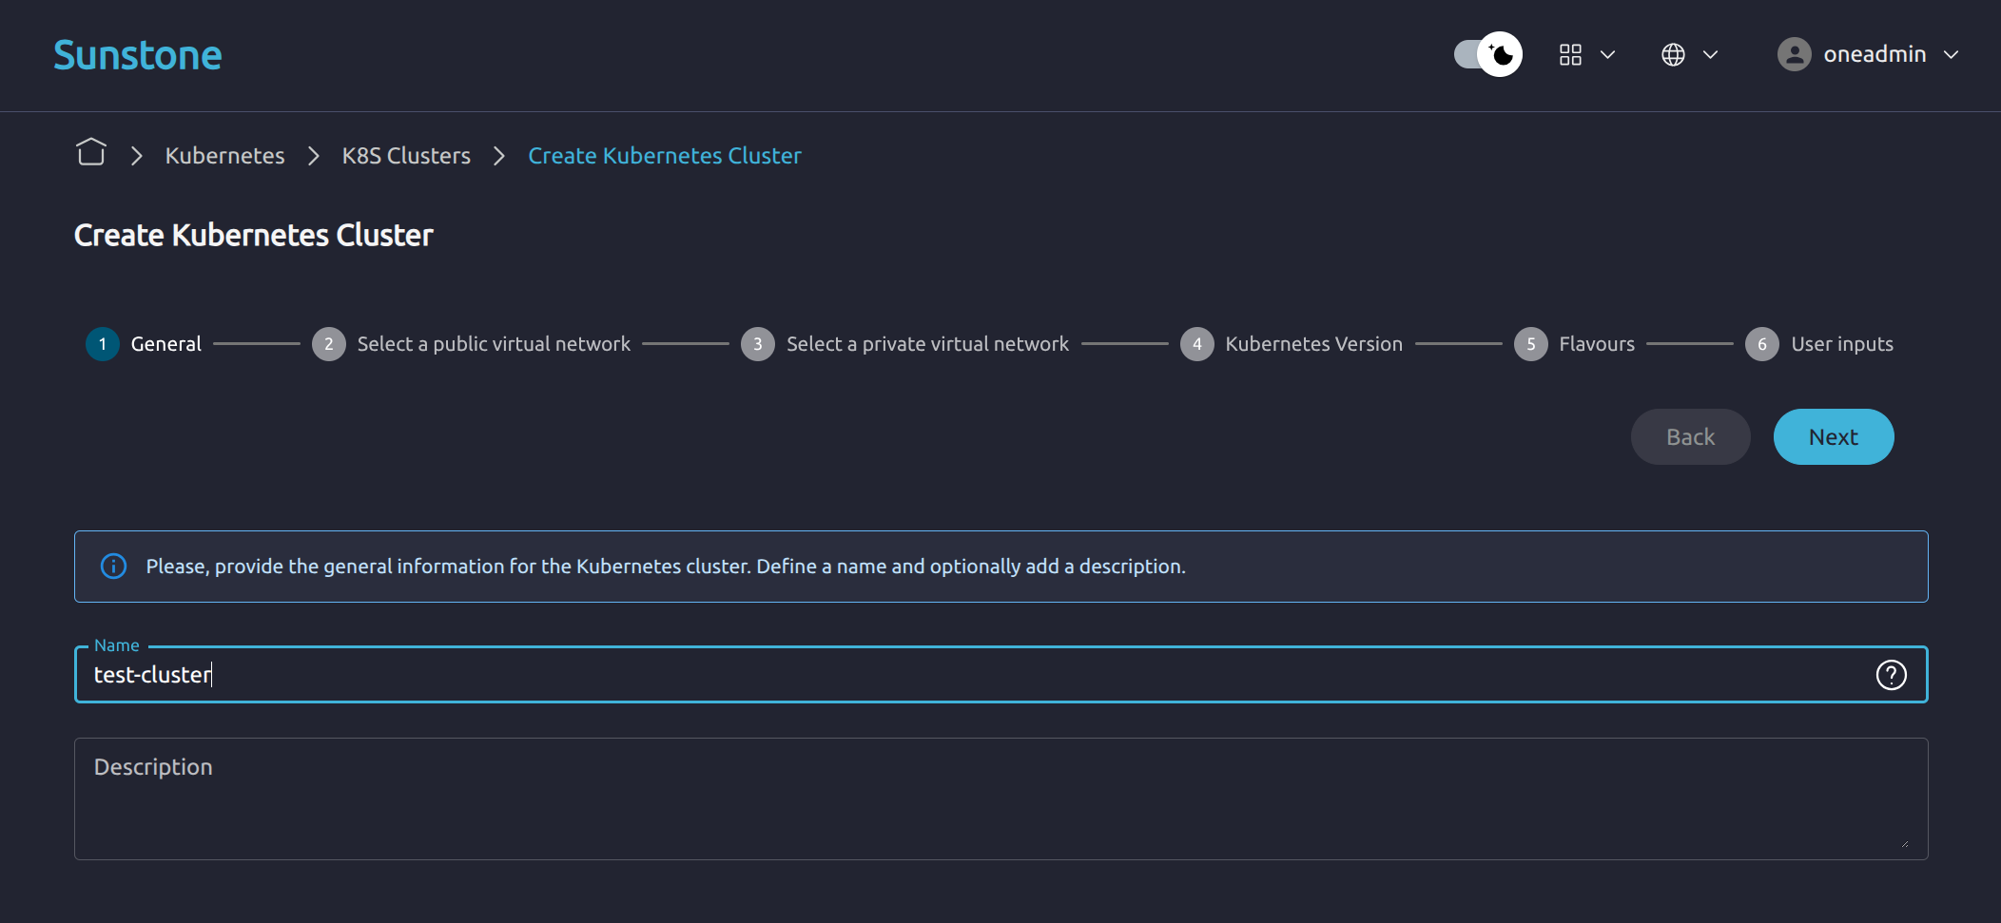Expand the oneadmin dropdown chevron
This screenshot has height=923, width=2001.
click(1951, 54)
